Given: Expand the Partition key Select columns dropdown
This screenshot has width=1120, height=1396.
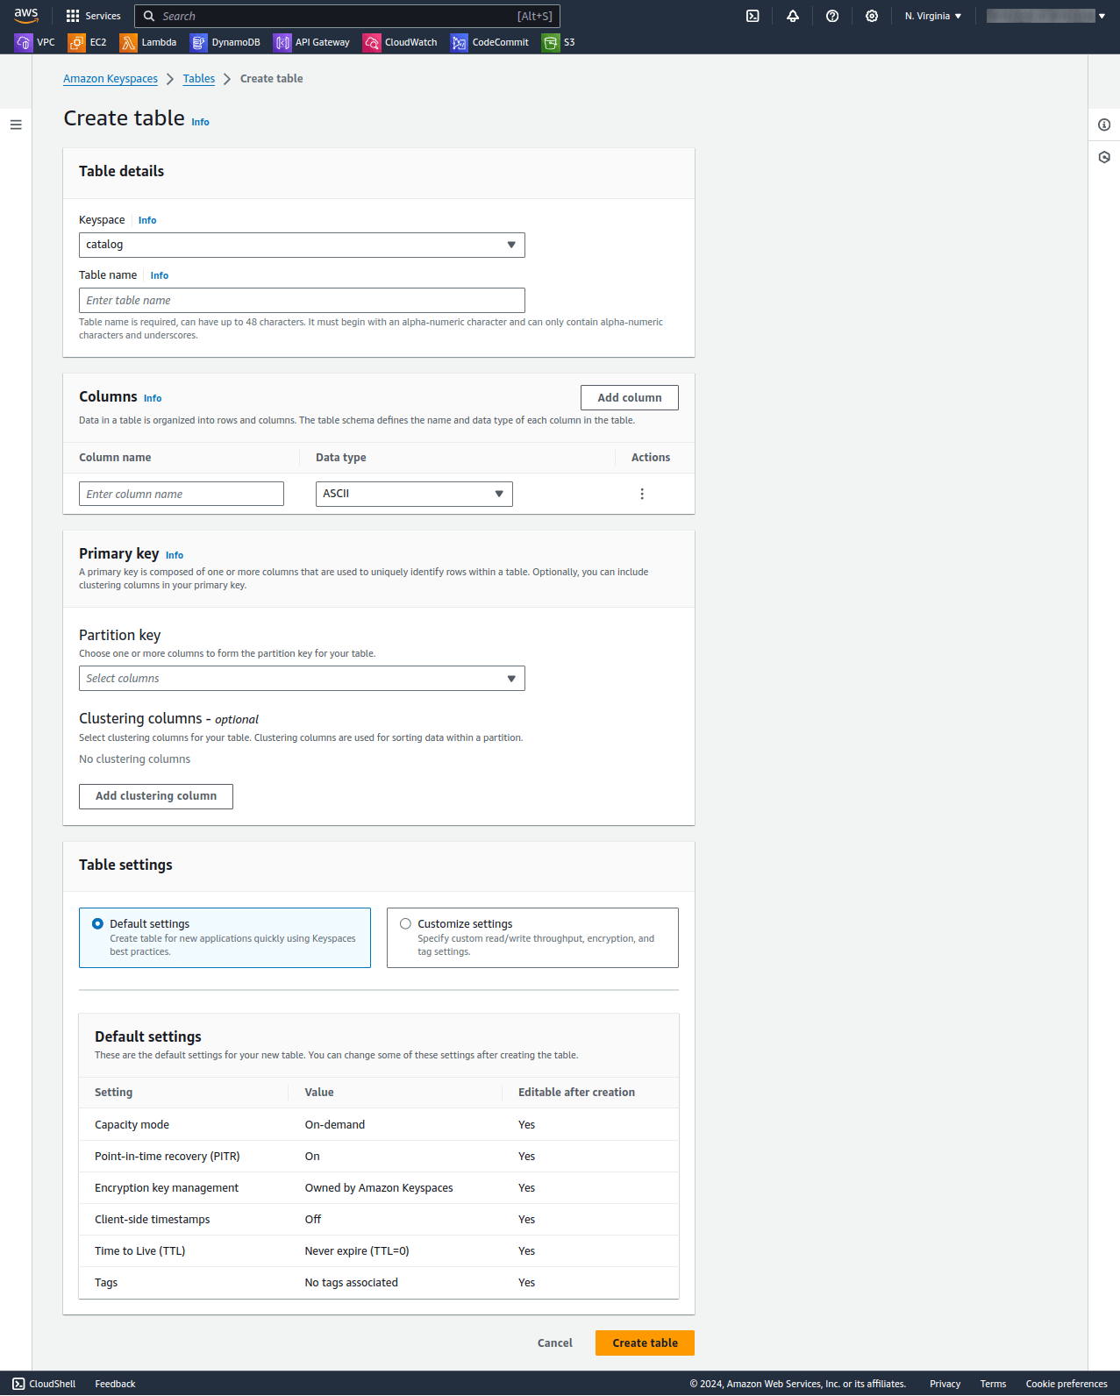Looking at the screenshot, I should coord(302,679).
